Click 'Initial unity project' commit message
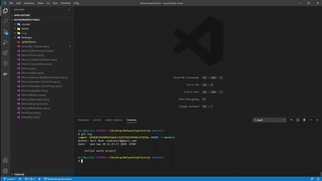The height and width of the screenshot is (181, 322). click(x=100, y=151)
